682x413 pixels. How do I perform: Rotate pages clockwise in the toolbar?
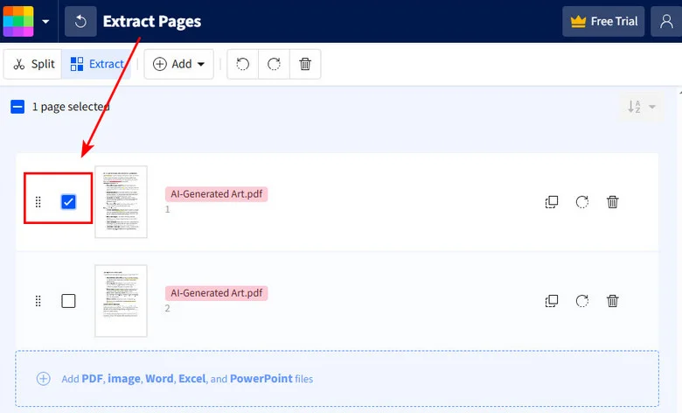(x=274, y=64)
